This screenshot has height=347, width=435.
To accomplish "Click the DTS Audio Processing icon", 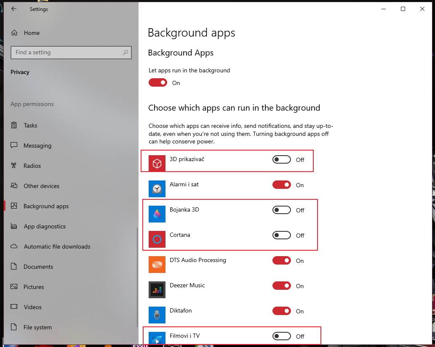I will coord(157,264).
